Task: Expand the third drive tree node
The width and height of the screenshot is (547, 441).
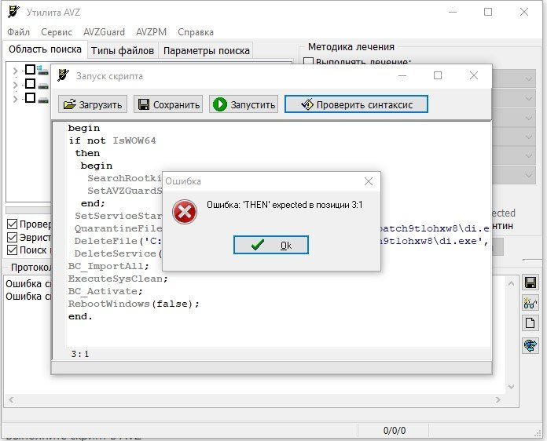Action: pyautogui.click(x=15, y=100)
